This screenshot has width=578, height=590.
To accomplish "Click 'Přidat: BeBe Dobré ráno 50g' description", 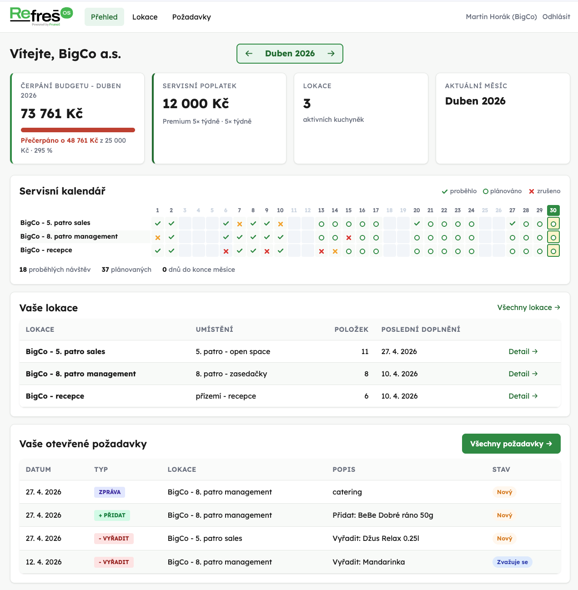I will (x=383, y=515).
